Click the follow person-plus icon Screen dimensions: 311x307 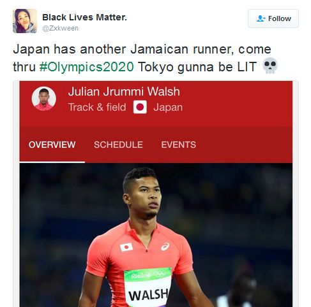261,18
